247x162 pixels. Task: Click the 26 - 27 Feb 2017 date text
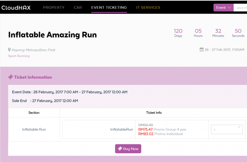pyautogui.click(x=224, y=50)
